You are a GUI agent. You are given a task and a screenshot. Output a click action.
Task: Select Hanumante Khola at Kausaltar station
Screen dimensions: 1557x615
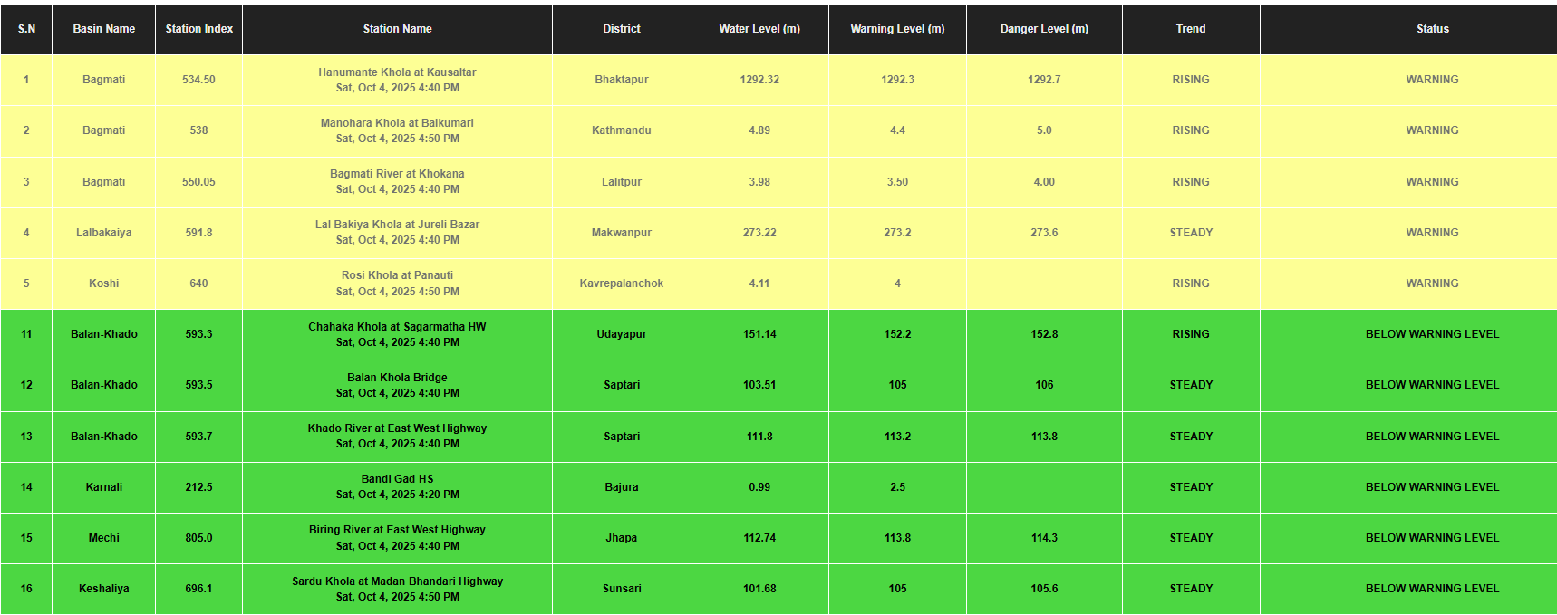tap(397, 72)
